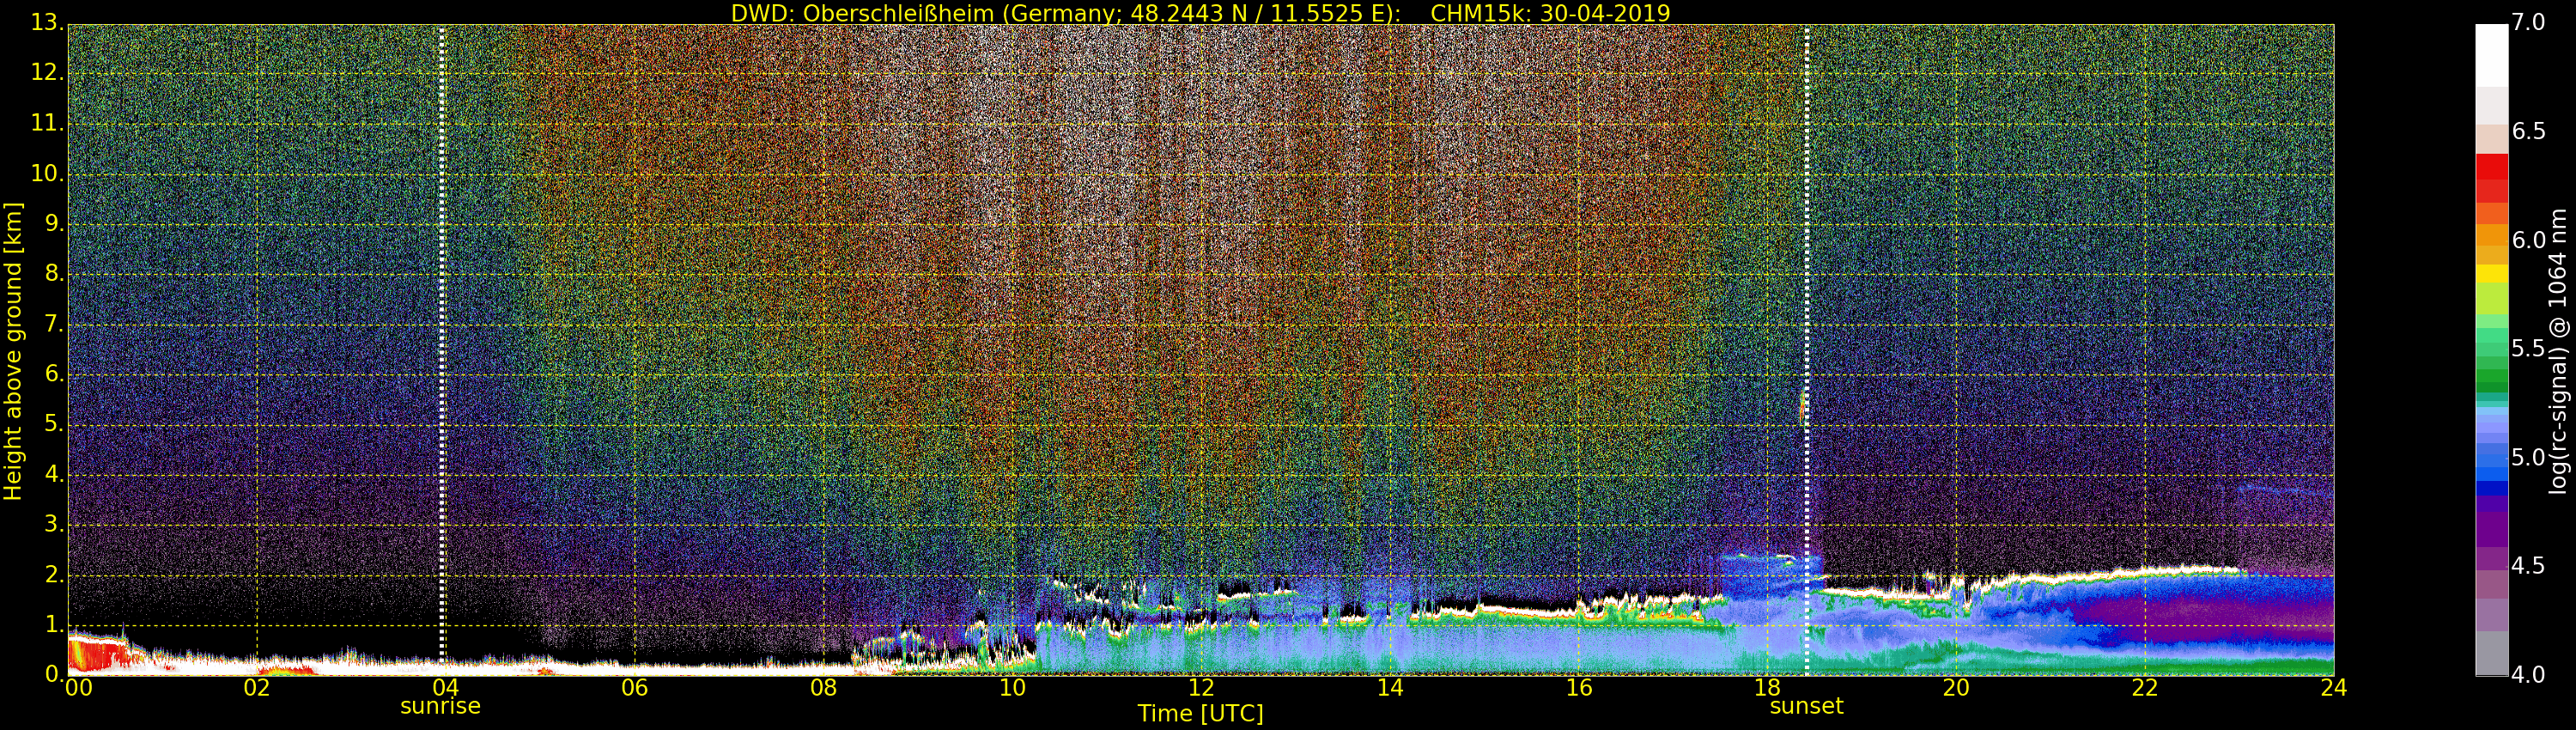Image resolution: width=2576 pixels, height=730 pixels.
Task: Click the white dotted sunrise line
Action: point(442,350)
